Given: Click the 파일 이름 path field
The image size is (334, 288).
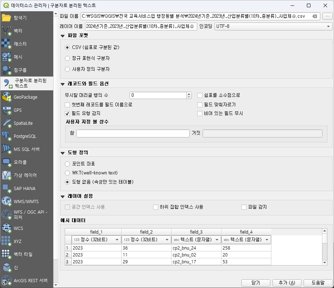Looking at the screenshot, I should coord(200,16).
